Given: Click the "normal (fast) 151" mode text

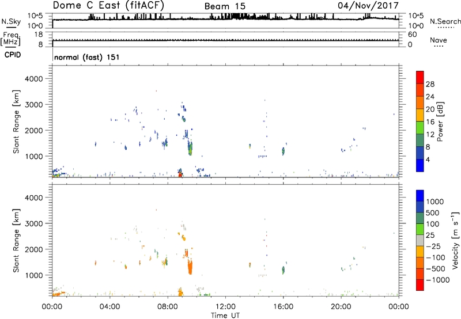Looking at the screenshot, I should pyautogui.click(x=87, y=57).
